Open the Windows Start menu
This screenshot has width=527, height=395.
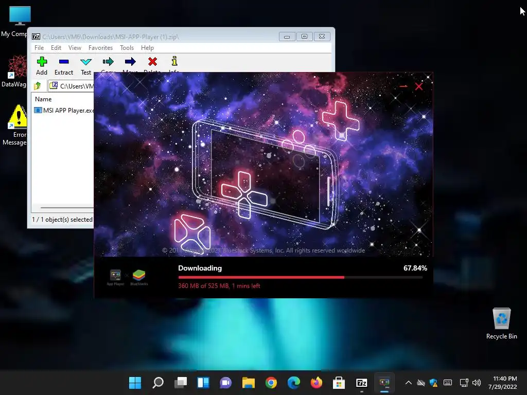coord(135,383)
